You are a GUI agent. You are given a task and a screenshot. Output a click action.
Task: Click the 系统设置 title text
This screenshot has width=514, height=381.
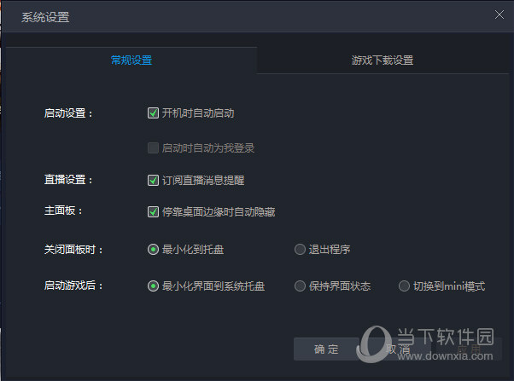tap(45, 17)
